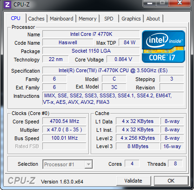Click the L1 Inst. 8-way value
This screenshot has height=190, width=194.
[x=172, y=129]
